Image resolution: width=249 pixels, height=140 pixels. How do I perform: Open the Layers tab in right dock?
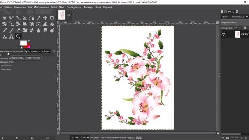(x=222, y=12)
